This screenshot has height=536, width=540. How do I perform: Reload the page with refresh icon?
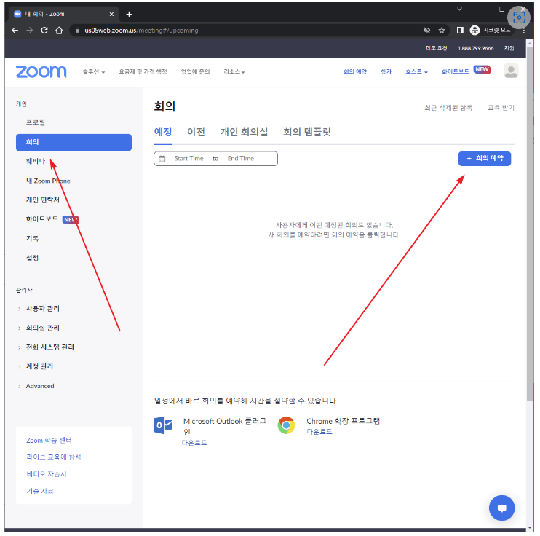[x=44, y=31]
